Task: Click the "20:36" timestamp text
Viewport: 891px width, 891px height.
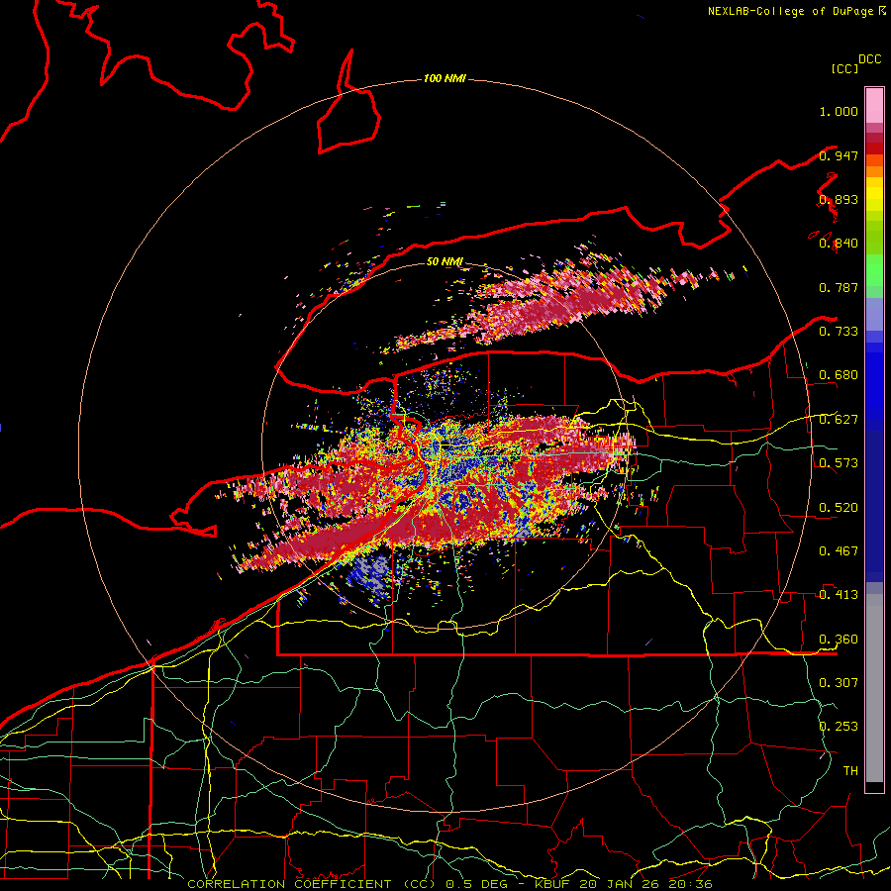Action: 692,884
